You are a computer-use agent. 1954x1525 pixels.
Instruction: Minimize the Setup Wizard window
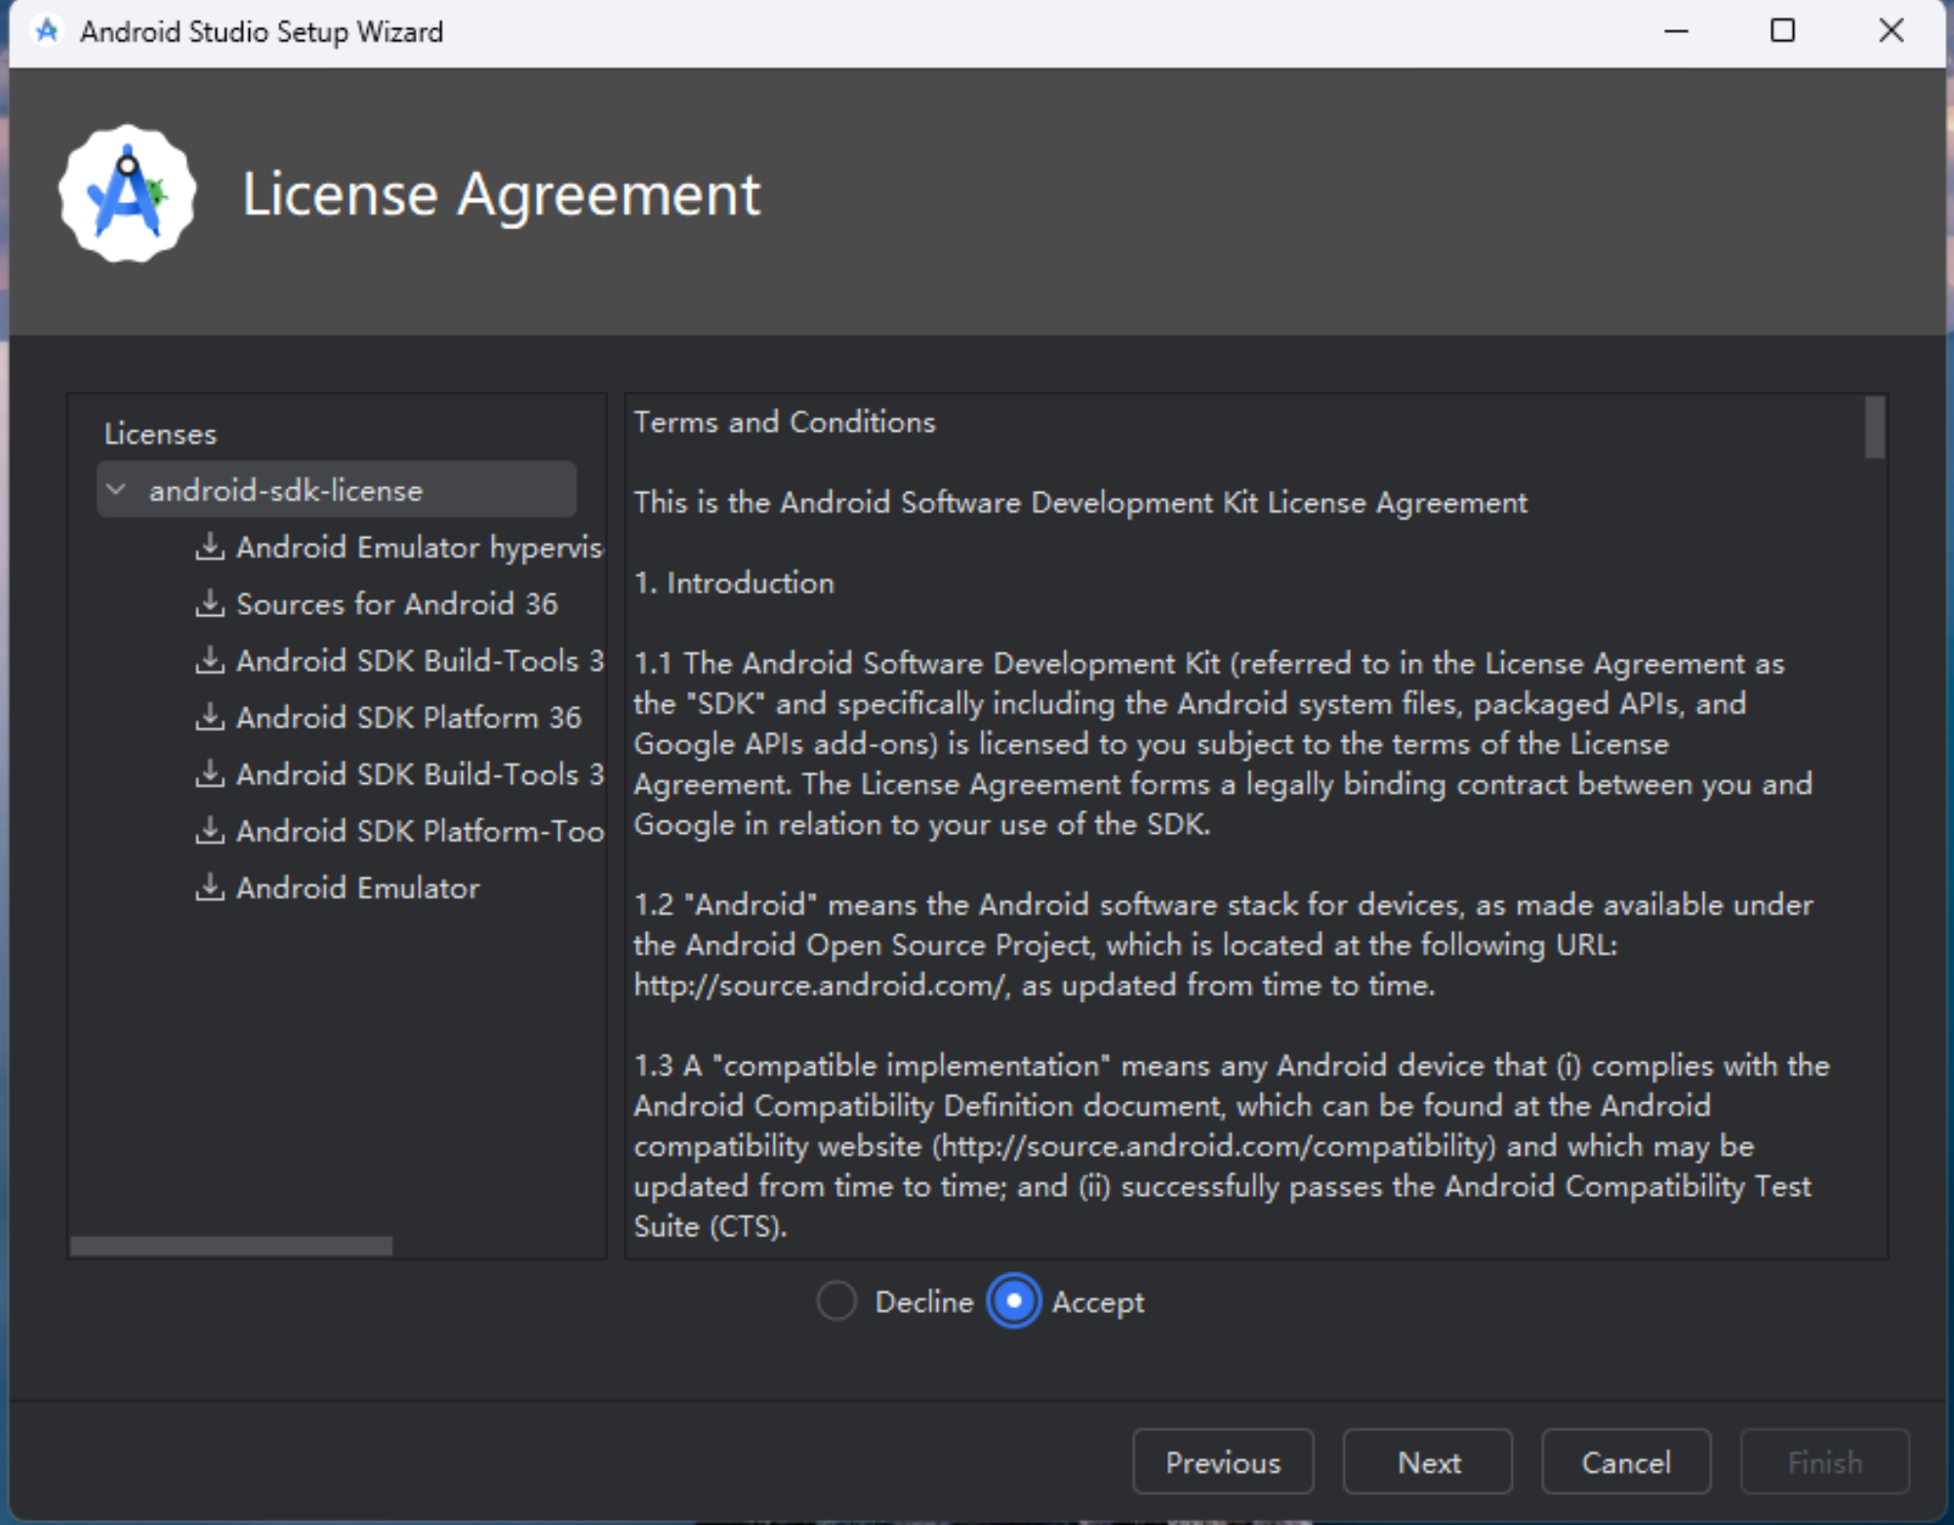tap(1676, 31)
